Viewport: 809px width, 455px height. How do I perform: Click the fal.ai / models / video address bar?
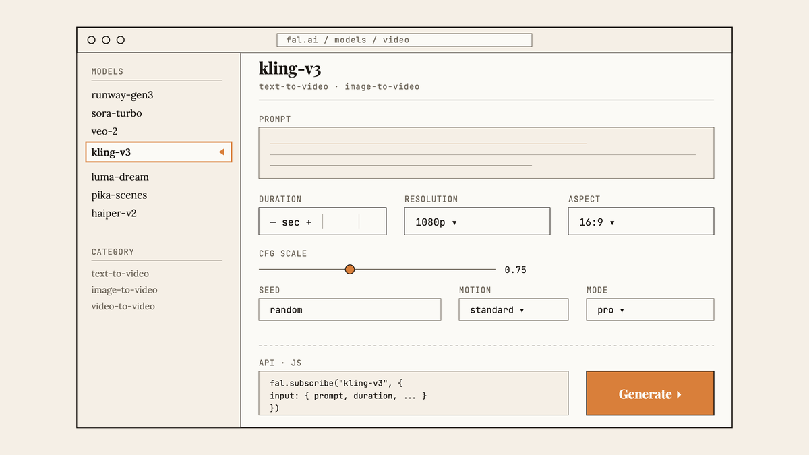click(x=404, y=40)
